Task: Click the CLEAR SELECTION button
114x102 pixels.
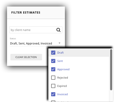Action: click(x=26, y=57)
